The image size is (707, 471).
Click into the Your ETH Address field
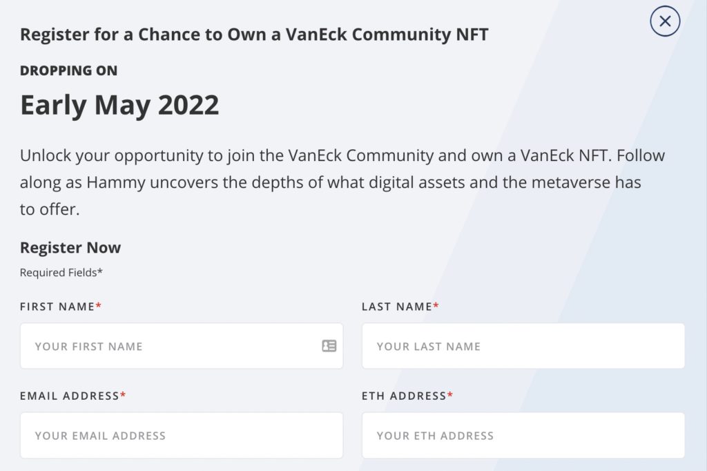click(523, 435)
